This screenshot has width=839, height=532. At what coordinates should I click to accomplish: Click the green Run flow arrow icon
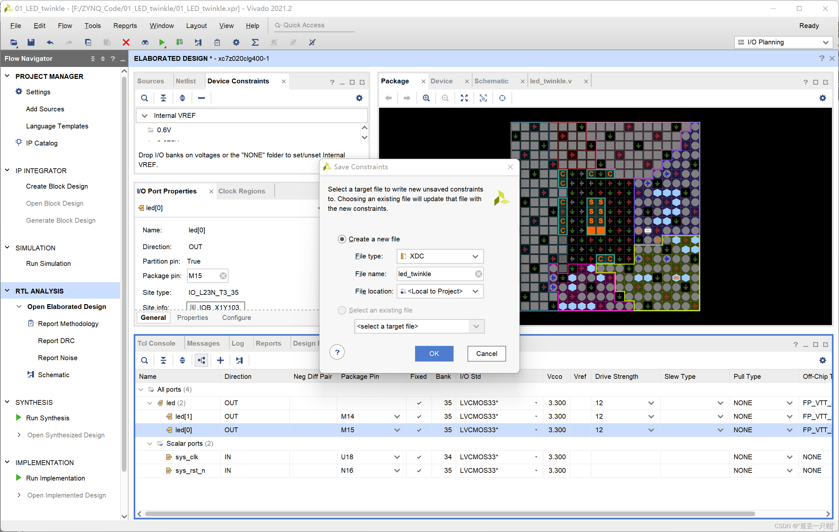[162, 42]
